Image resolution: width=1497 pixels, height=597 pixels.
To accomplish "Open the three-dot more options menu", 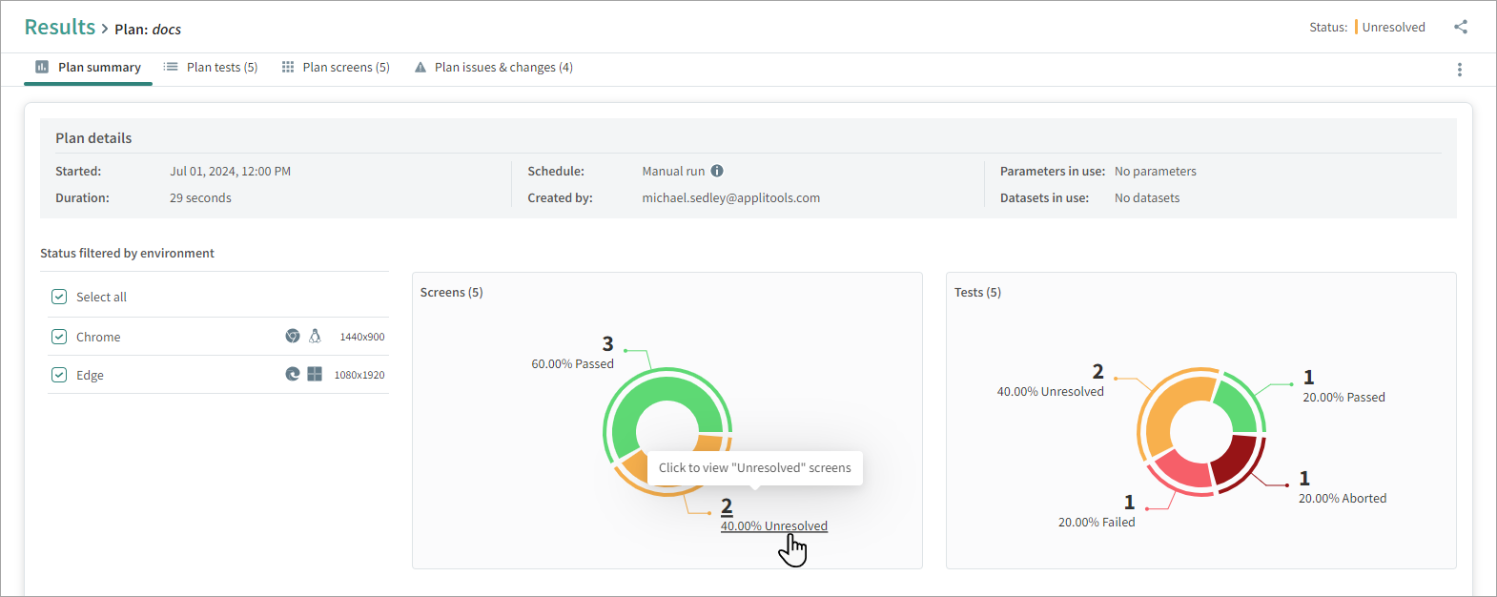I will coord(1459,70).
